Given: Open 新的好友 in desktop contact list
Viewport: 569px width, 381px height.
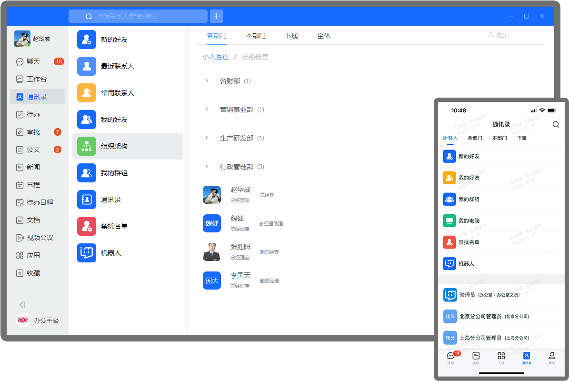Looking at the screenshot, I should [128, 40].
